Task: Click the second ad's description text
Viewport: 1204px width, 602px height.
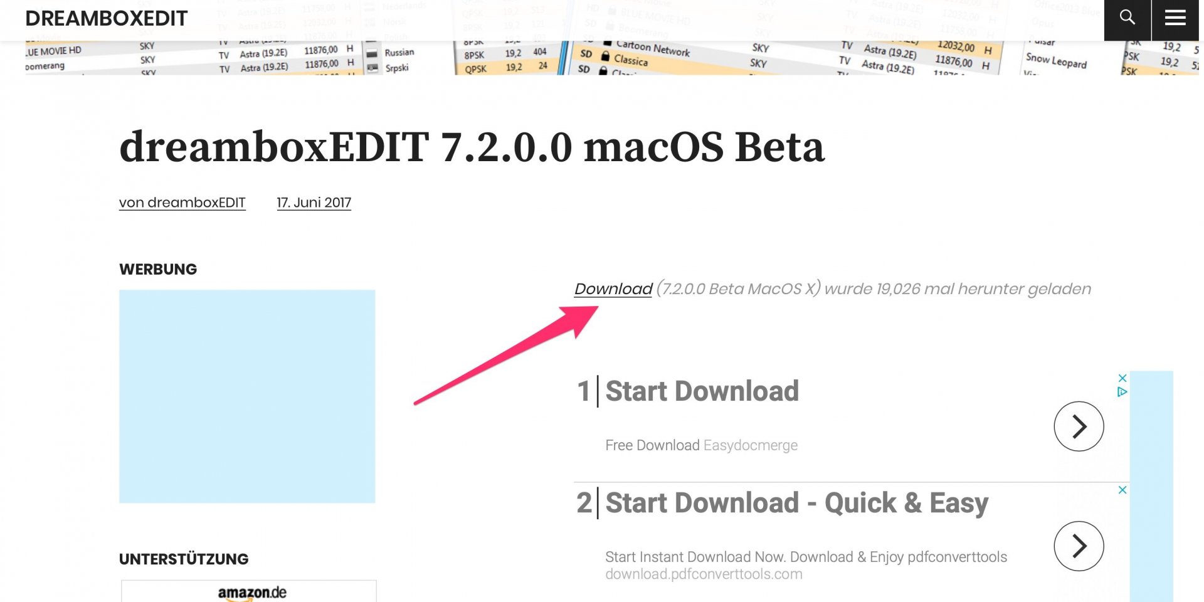Action: (806, 557)
